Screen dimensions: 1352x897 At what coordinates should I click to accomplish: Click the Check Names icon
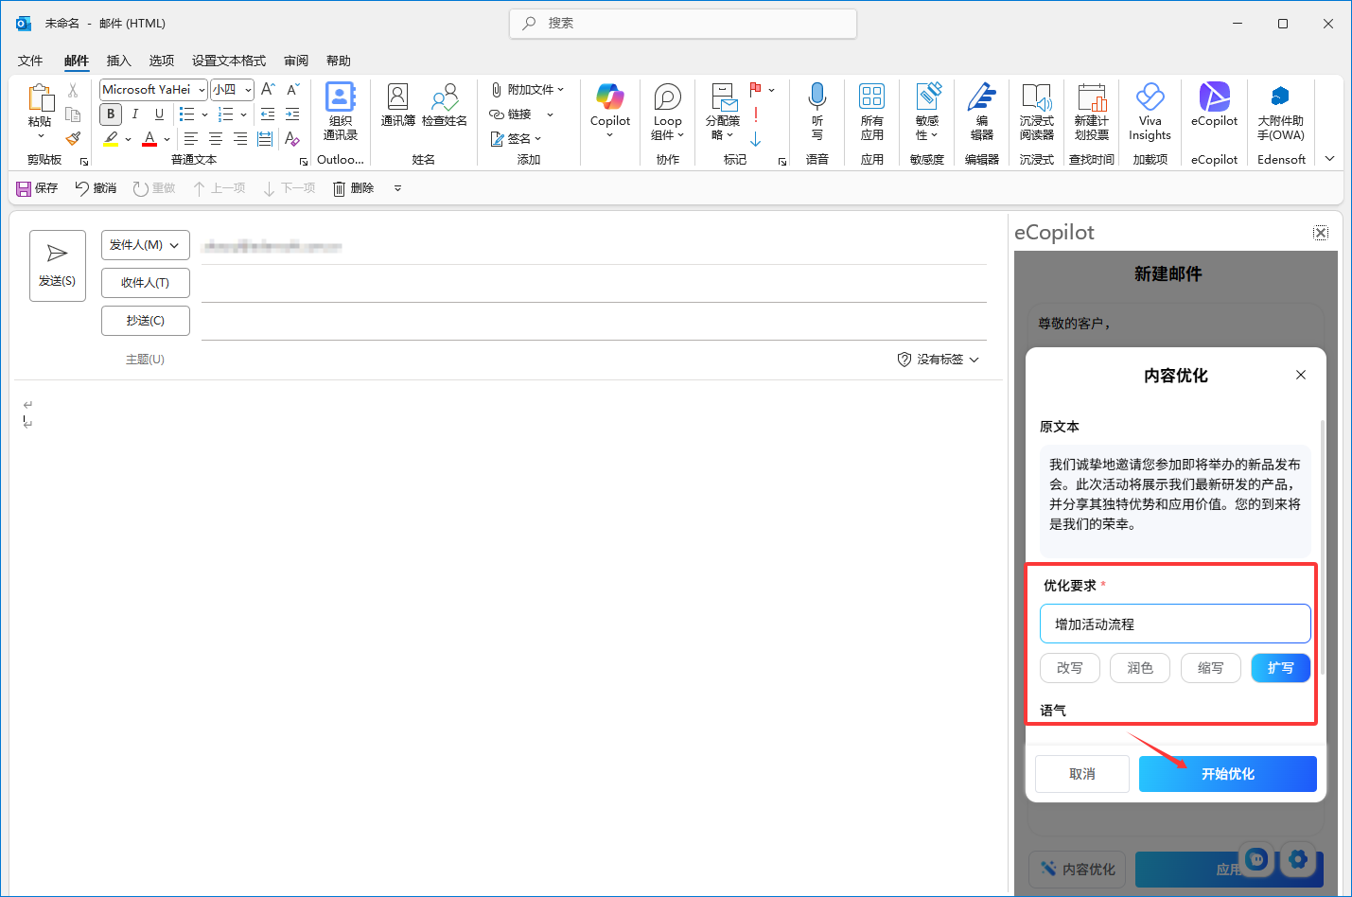click(444, 105)
